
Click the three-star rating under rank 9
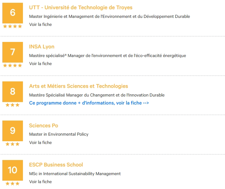pyautogui.click(x=13, y=144)
